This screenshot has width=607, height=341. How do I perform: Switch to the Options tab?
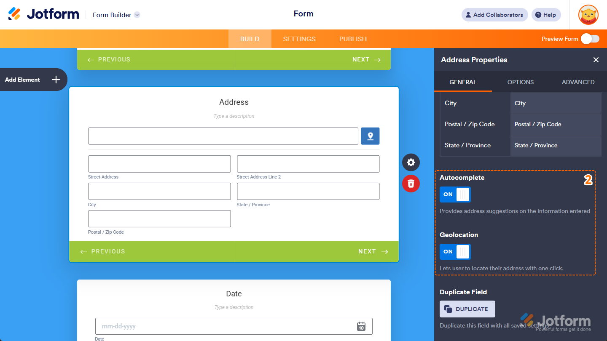pos(520,82)
